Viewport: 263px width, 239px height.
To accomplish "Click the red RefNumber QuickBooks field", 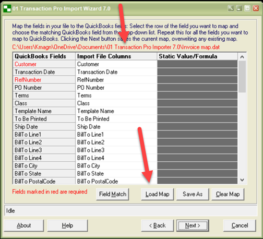I will 44,80.
